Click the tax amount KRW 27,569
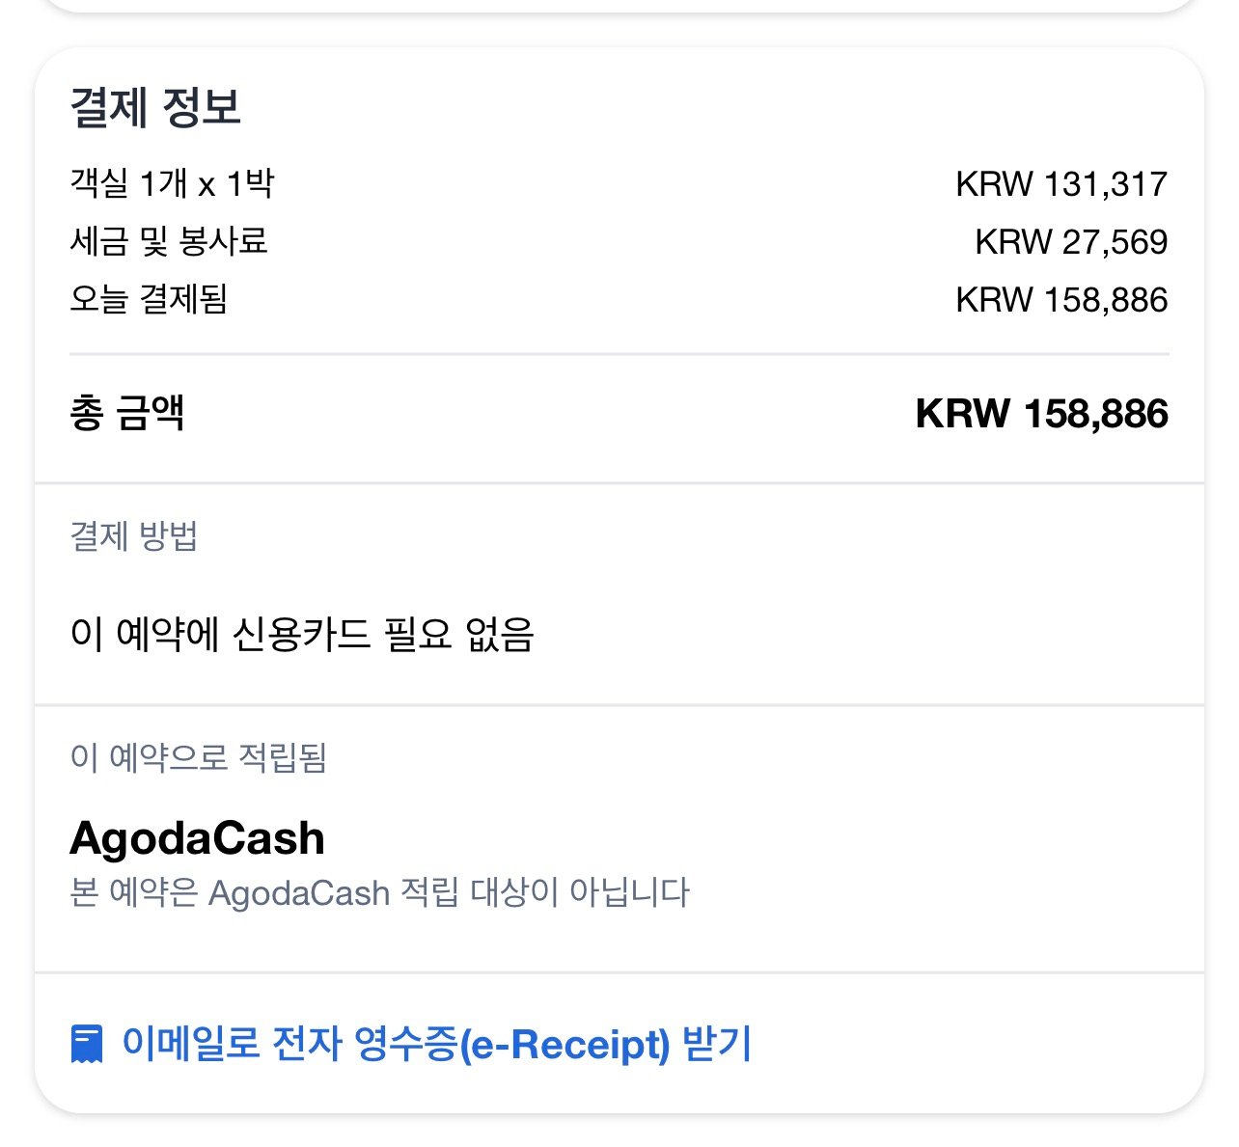This screenshot has height=1147, width=1239. pyautogui.click(x=1071, y=241)
